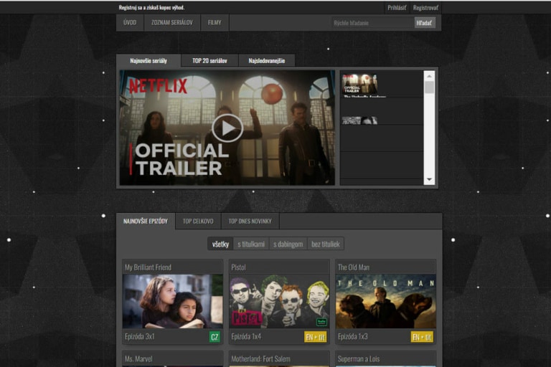The width and height of the screenshot is (551, 367).
Task: Switch to the TOP CELKOVO tab
Action: click(198, 221)
